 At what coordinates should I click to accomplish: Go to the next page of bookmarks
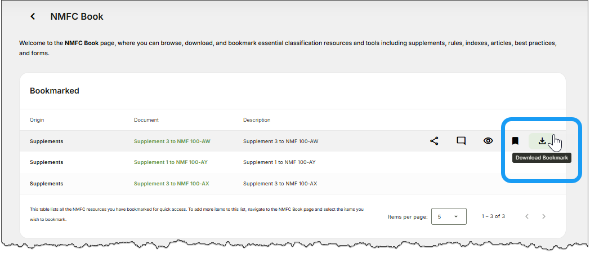click(x=544, y=216)
